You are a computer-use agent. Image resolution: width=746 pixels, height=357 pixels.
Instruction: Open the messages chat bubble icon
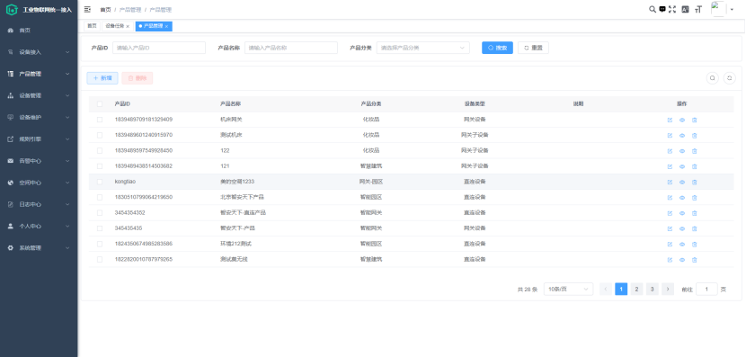(662, 9)
